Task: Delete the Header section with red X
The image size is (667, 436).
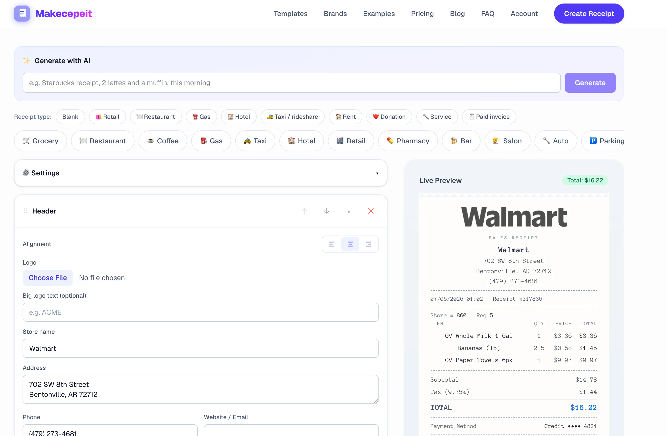Action: (x=371, y=211)
